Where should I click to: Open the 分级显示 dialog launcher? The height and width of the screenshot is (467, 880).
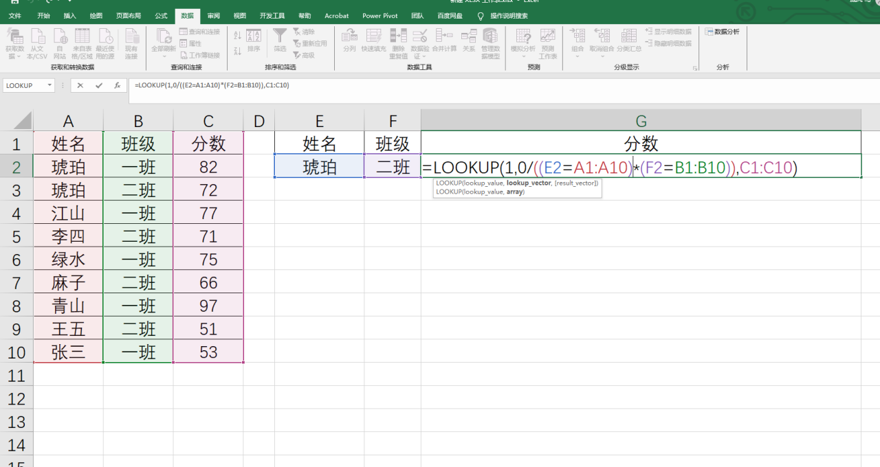tap(695, 68)
